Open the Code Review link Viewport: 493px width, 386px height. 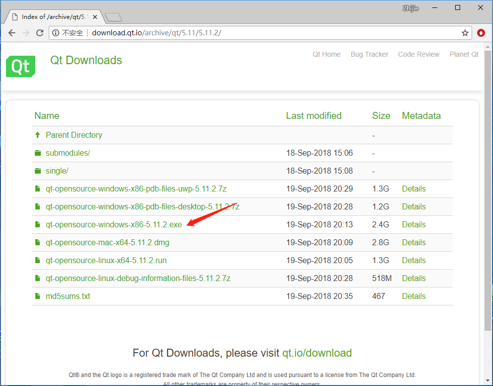[x=419, y=54]
